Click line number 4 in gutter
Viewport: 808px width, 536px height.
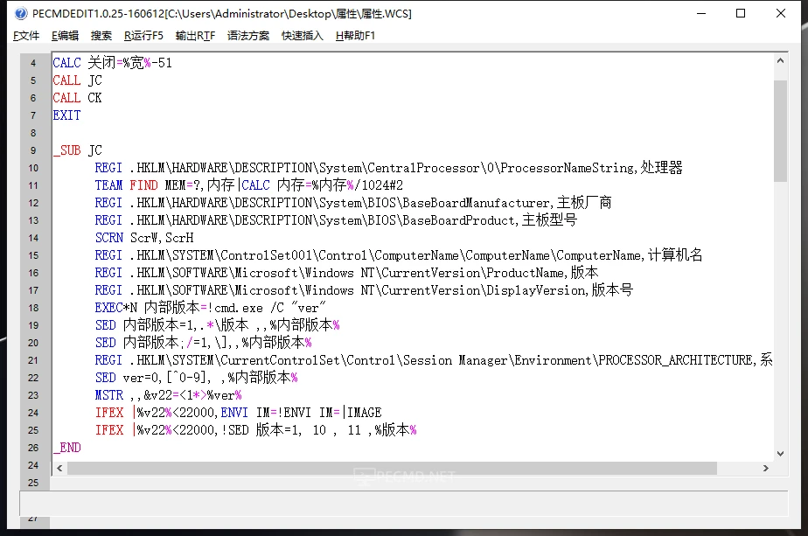point(33,63)
